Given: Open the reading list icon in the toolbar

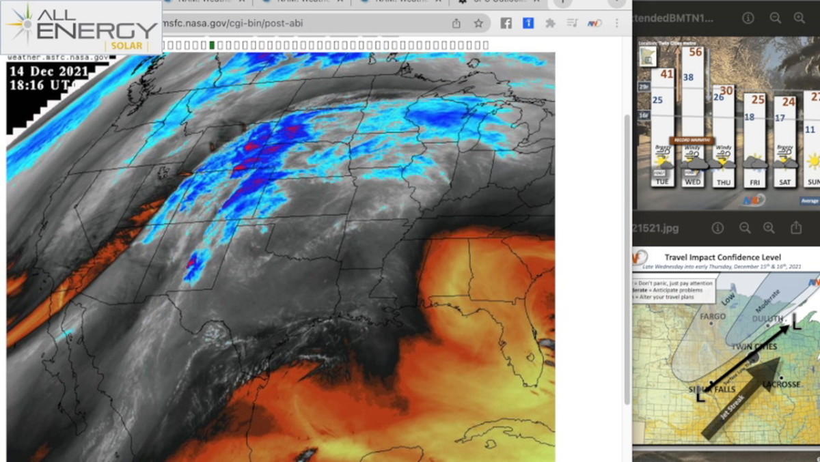Looking at the screenshot, I should (573, 23).
